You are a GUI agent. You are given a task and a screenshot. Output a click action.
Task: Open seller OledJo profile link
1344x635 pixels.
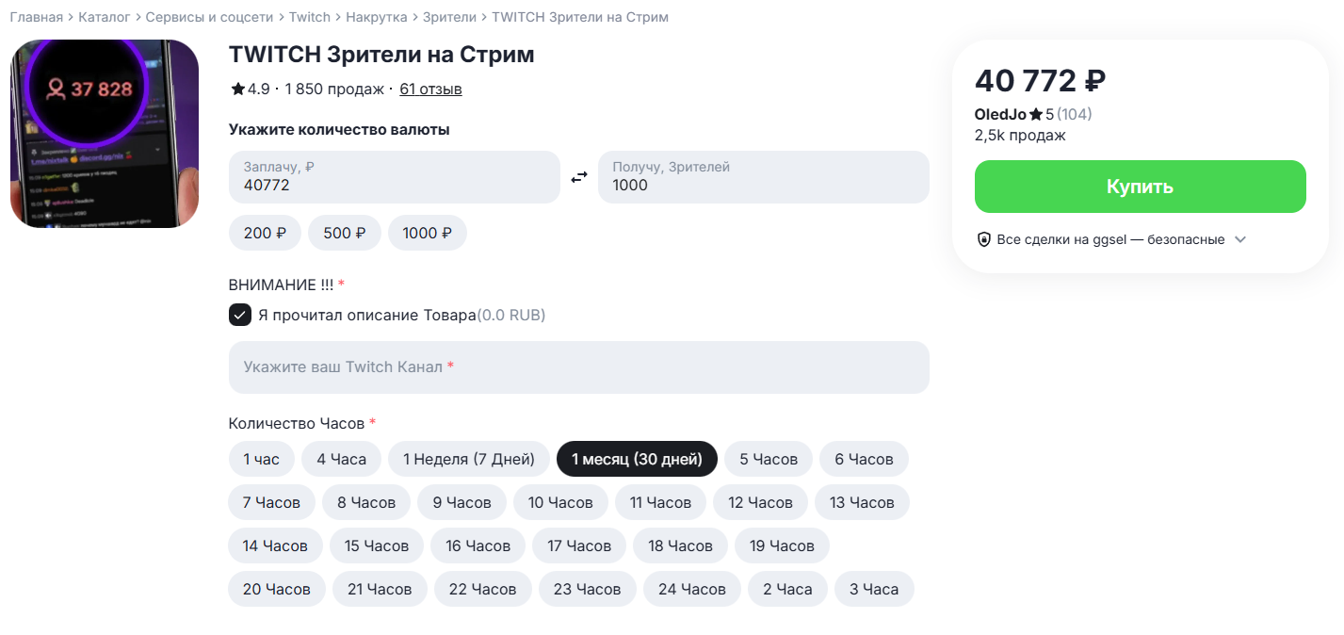(x=1000, y=115)
